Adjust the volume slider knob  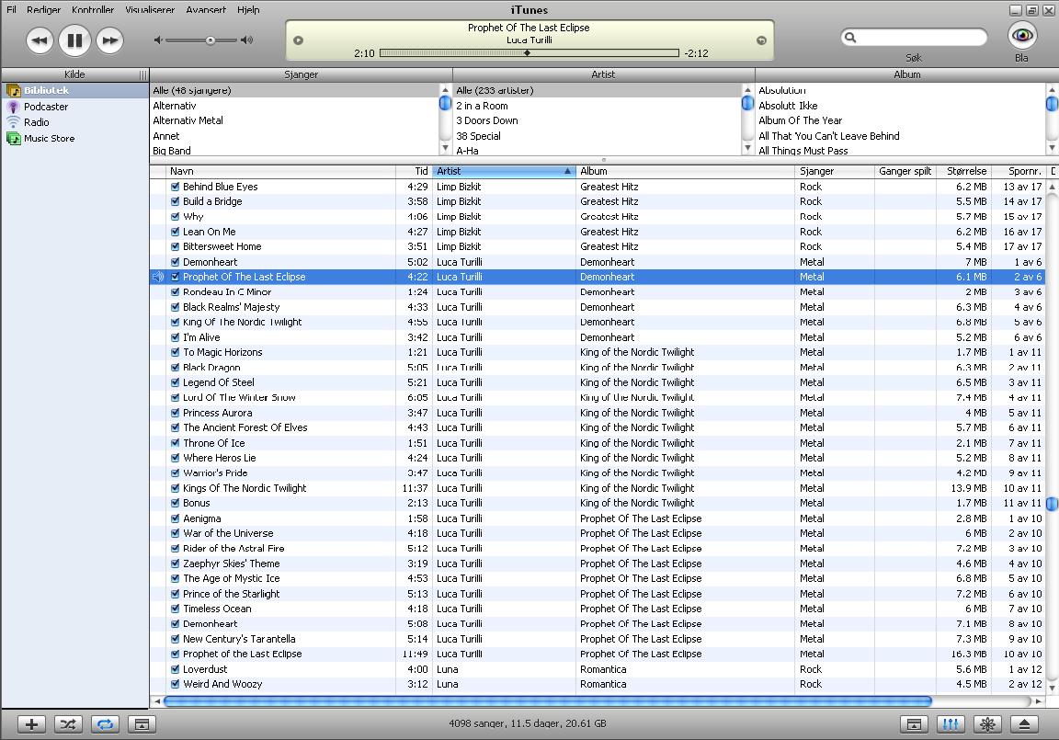click(x=211, y=40)
